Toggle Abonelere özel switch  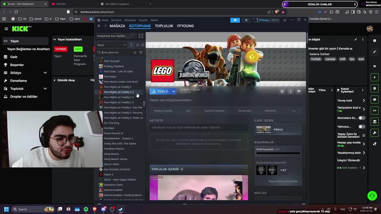point(362,118)
